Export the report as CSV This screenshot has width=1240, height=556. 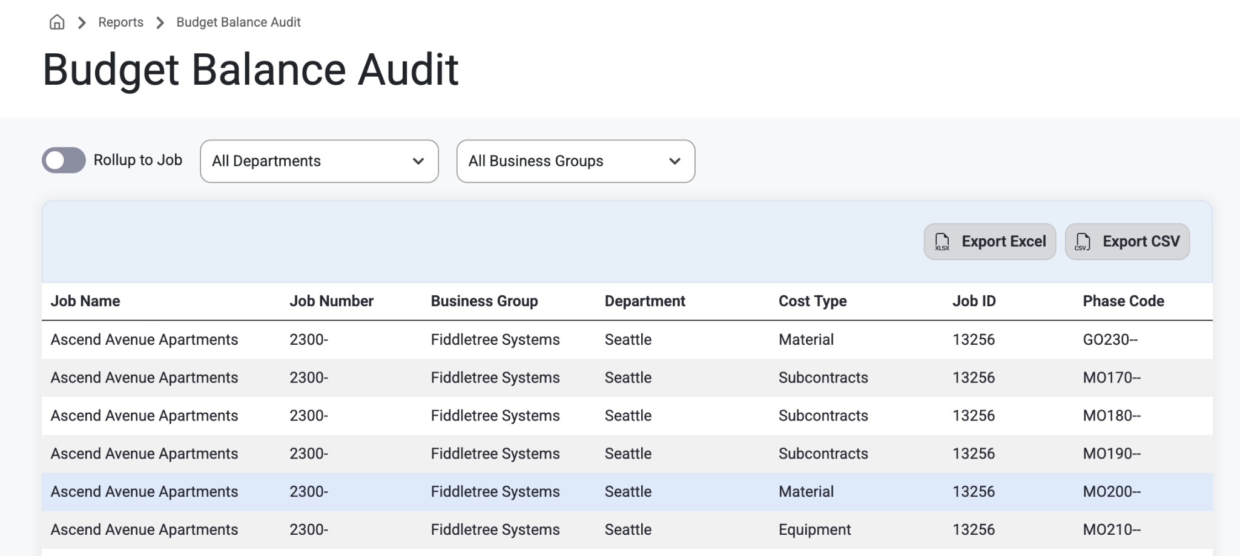coord(1127,241)
